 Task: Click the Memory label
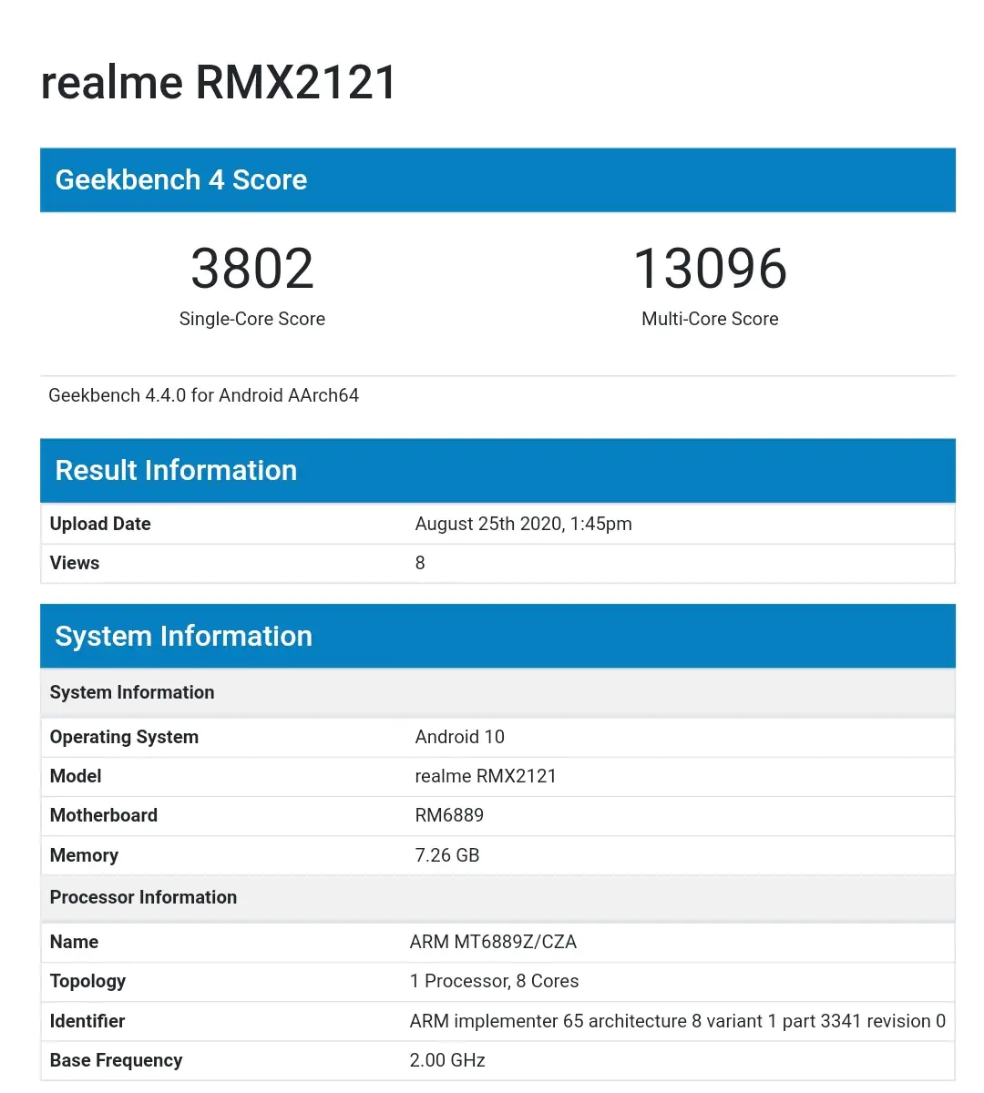(84, 855)
